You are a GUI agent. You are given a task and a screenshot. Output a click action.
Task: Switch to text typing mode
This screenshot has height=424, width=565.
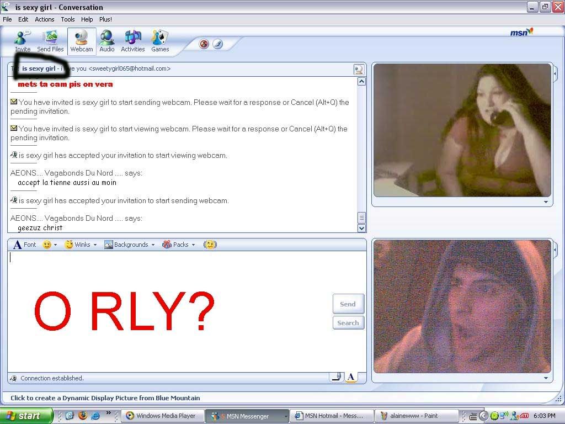pyautogui.click(x=350, y=377)
